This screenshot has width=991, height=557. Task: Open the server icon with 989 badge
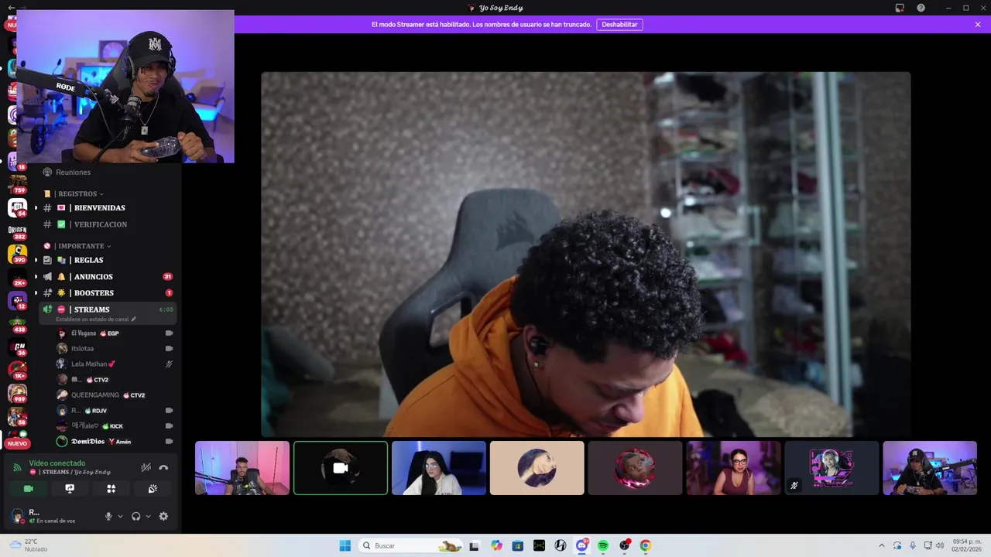click(x=17, y=393)
